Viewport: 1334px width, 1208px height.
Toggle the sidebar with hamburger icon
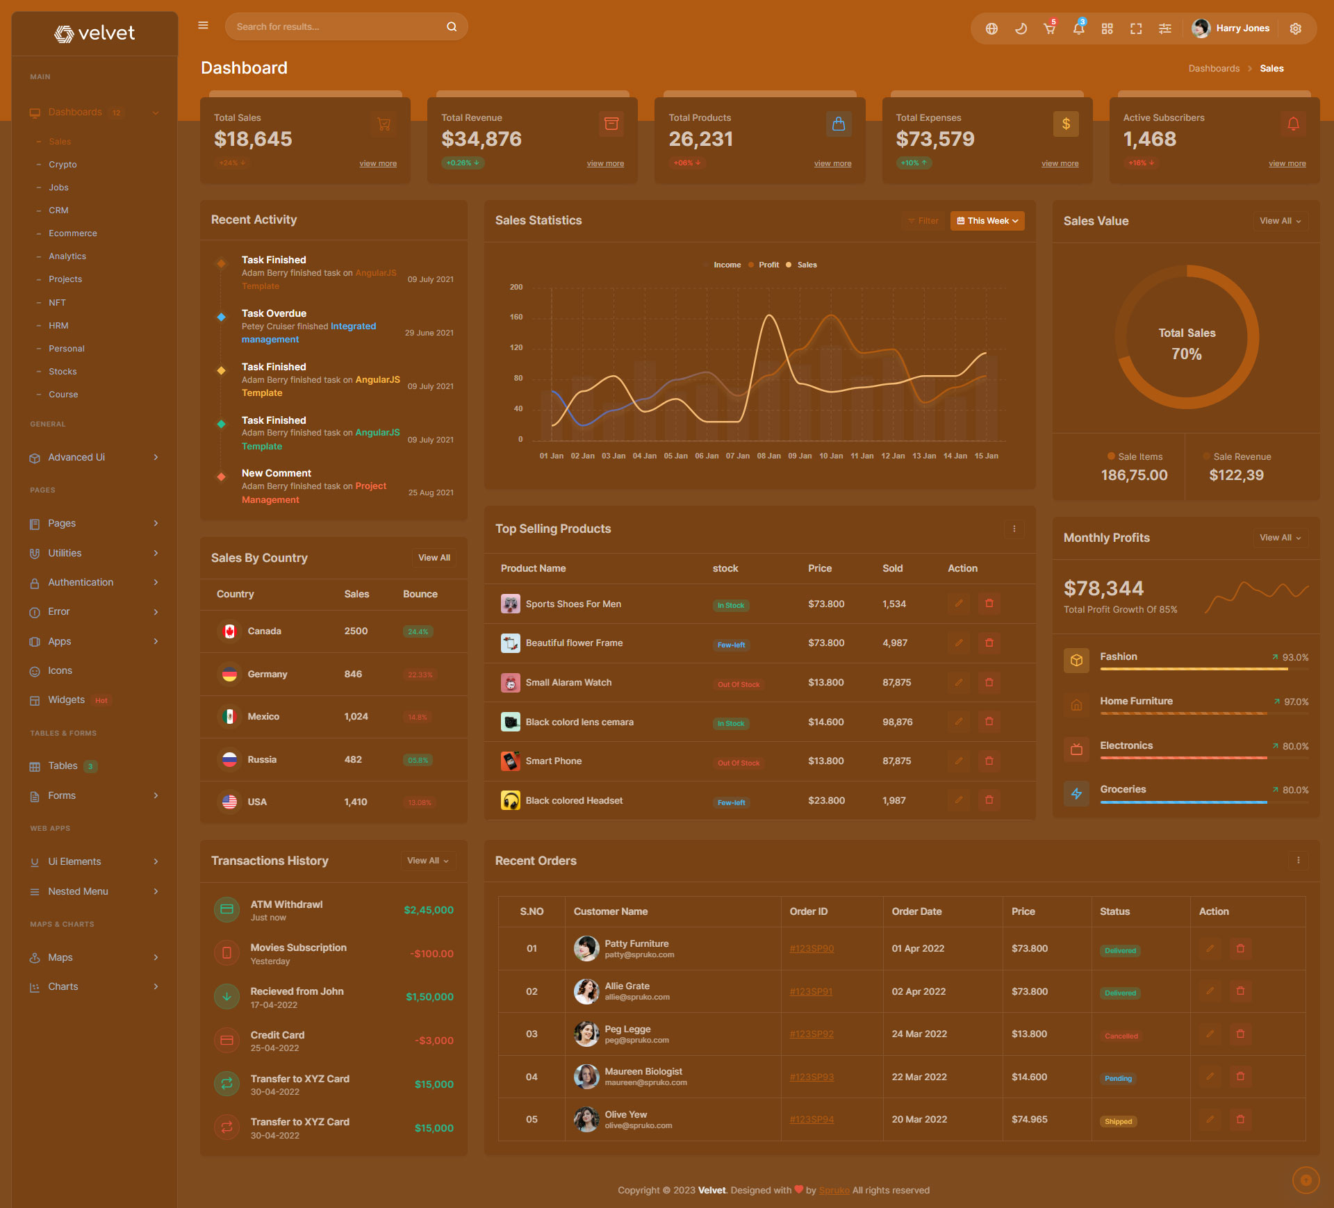[x=203, y=26]
